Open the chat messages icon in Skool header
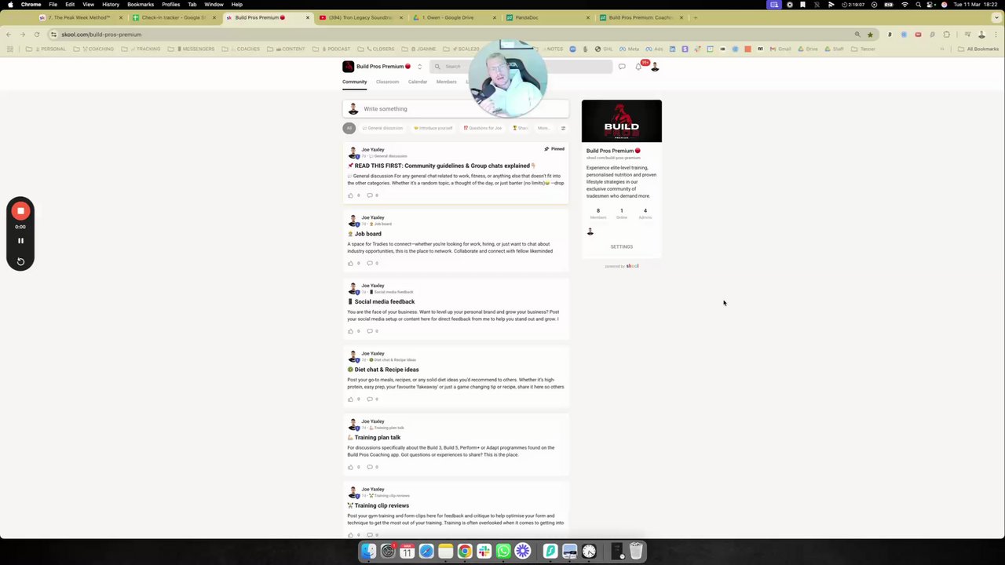 click(x=622, y=67)
